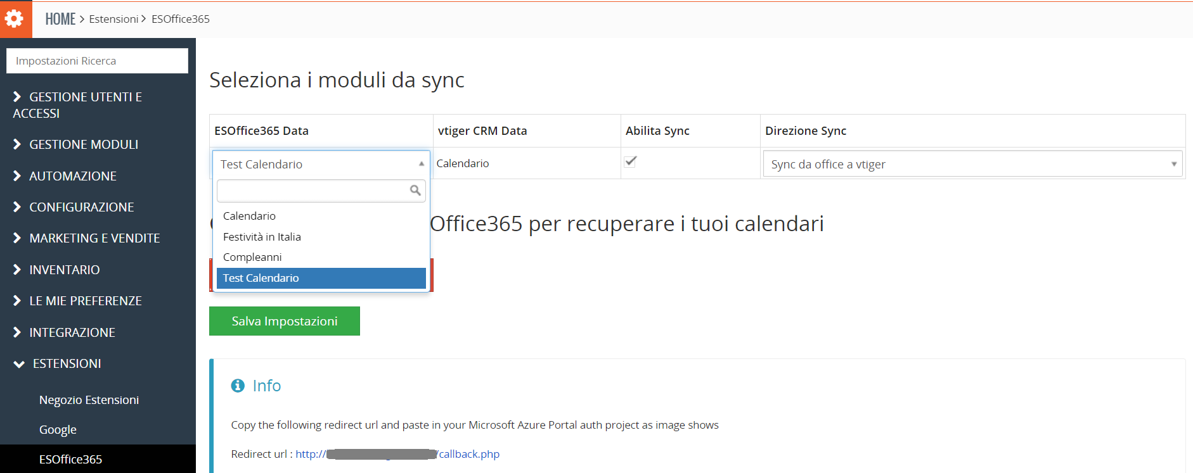Select Compleanni option in dropdown
This screenshot has height=473, width=1193.
point(321,257)
